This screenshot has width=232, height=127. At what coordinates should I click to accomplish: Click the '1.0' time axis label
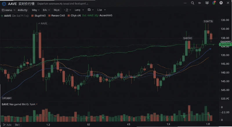(208, 124)
